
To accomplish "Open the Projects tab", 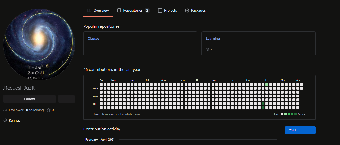I will coord(167,11).
